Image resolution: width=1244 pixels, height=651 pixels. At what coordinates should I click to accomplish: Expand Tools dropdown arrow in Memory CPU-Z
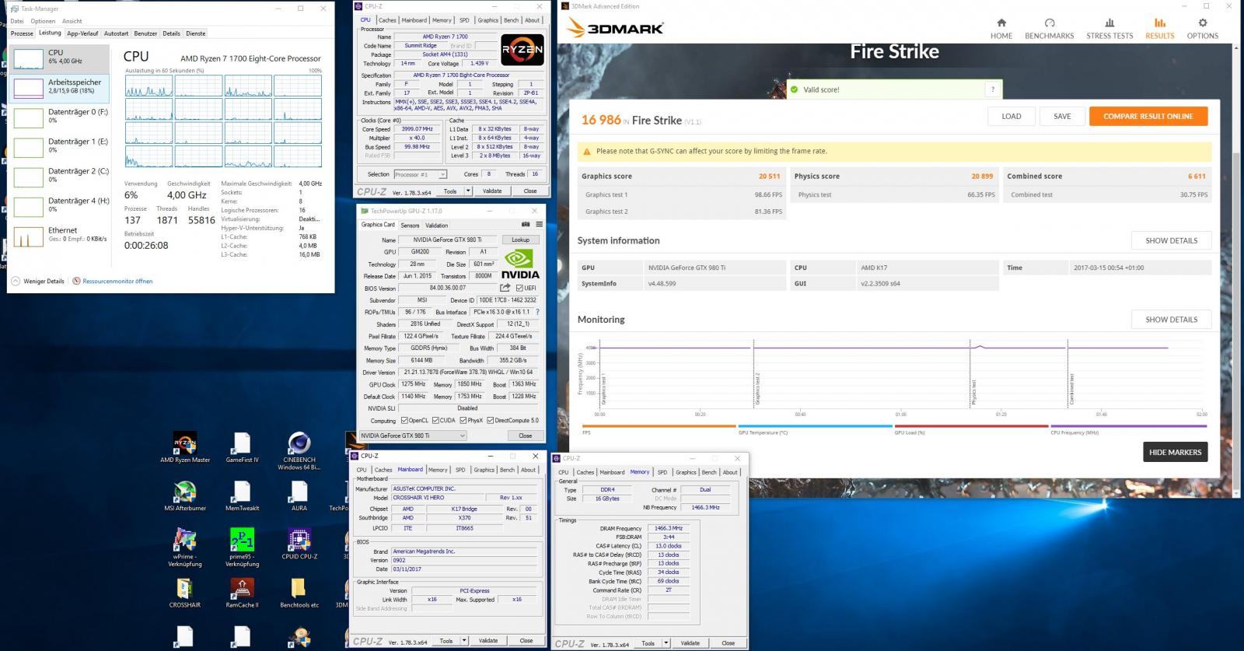pyautogui.click(x=666, y=643)
